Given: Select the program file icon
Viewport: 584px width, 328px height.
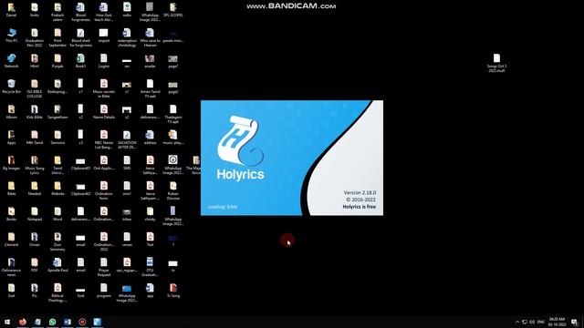Looking at the screenshot, I should tap(104, 292).
